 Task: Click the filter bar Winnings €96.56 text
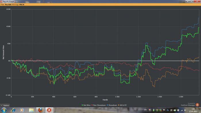click(x=18, y=5)
